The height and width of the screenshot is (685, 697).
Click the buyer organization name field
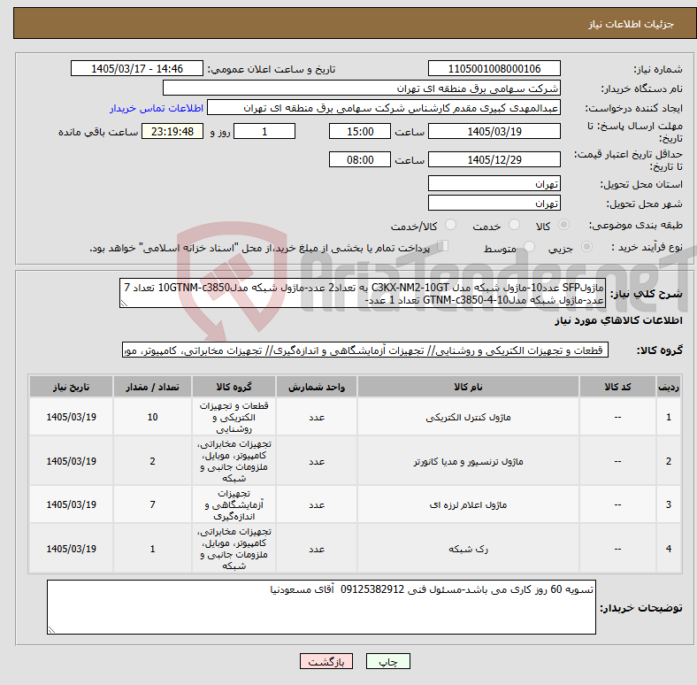(362, 89)
